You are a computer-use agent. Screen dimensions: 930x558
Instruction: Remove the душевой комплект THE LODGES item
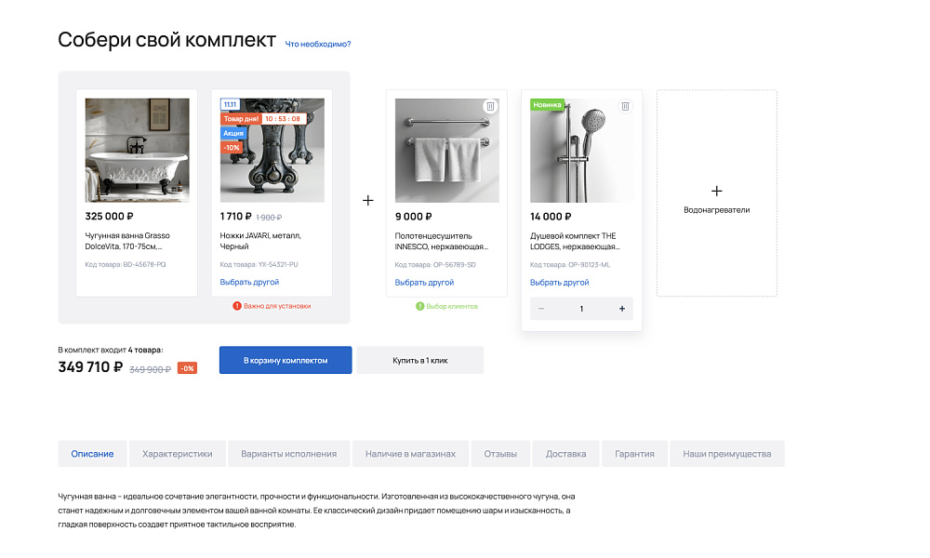(x=625, y=107)
